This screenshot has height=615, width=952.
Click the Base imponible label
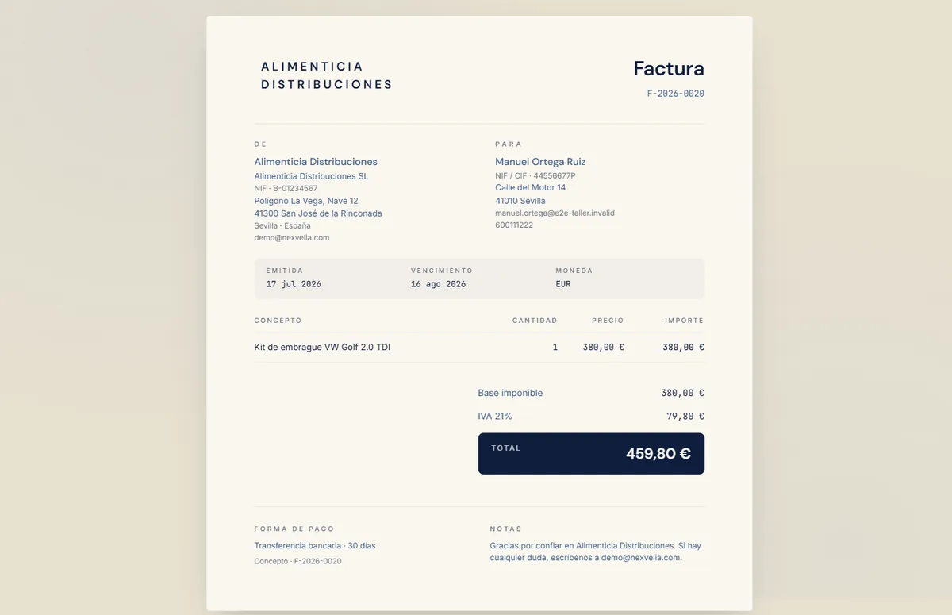click(510, 393)
